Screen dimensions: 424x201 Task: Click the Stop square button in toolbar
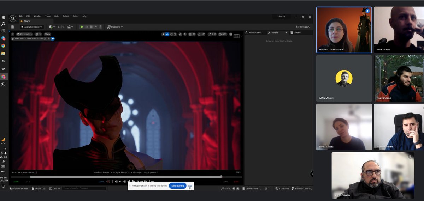click(91, 27)
